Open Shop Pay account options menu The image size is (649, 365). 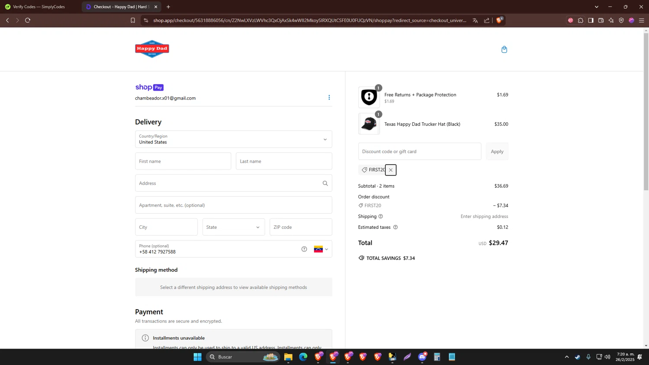[329, 98]
